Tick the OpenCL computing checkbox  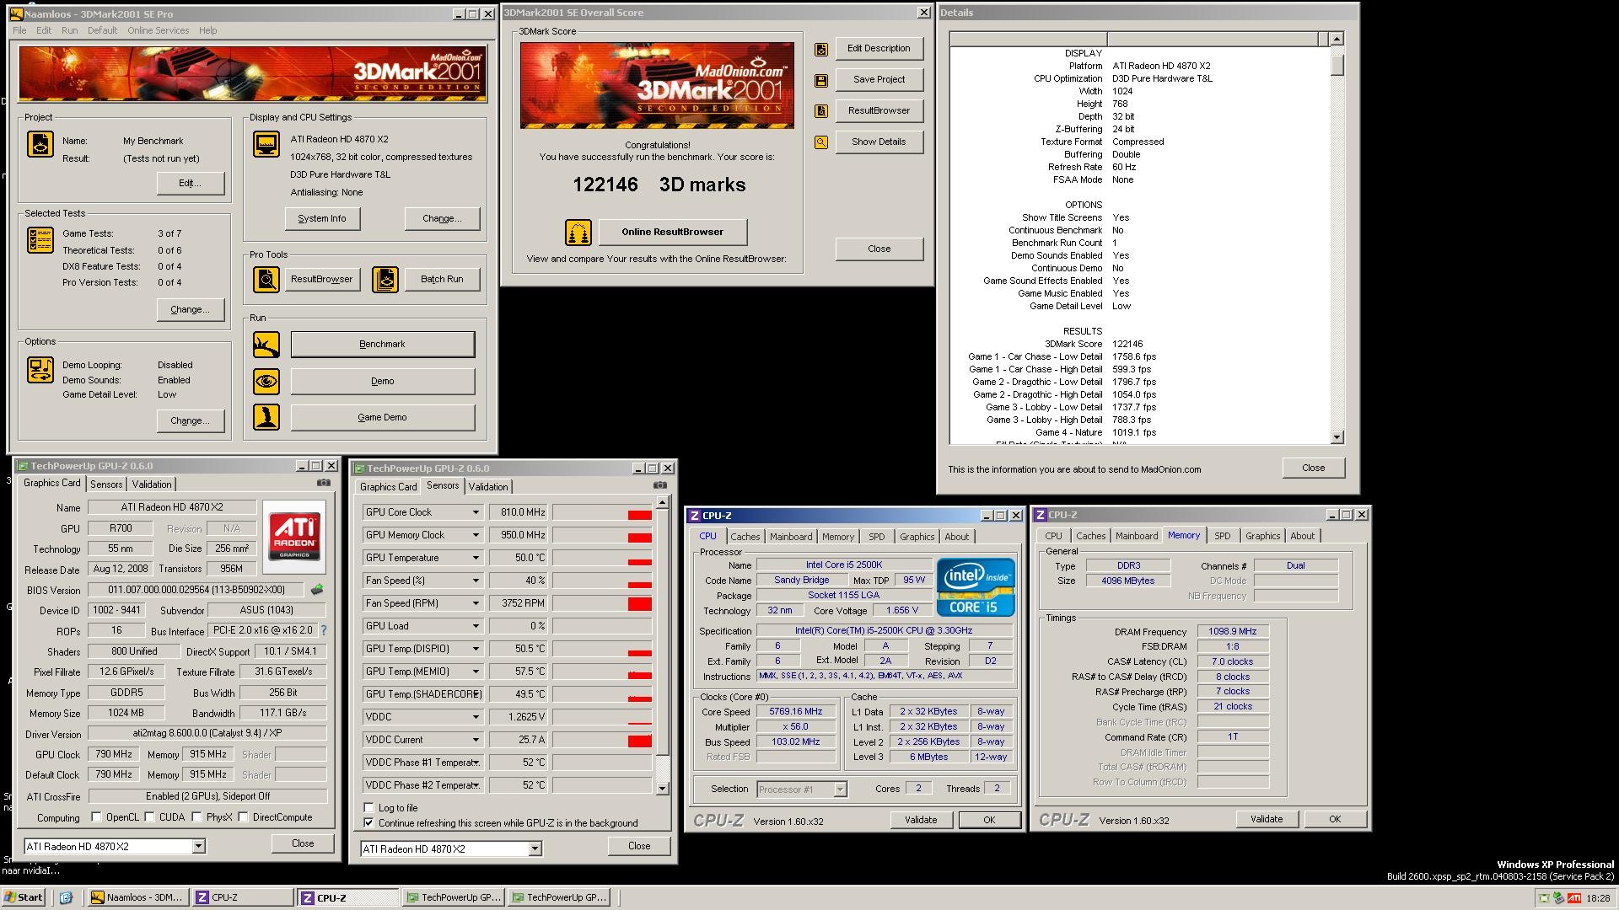(96, 816)
